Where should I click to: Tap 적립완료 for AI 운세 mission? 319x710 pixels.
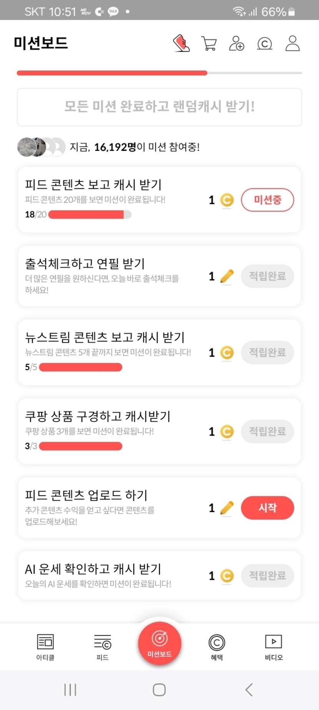[x=267, y=576]
